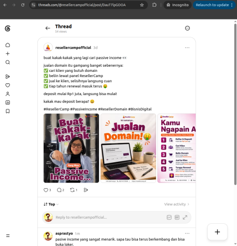Image resolution: width=237 pixels, height=246 pixels.
Task: Open View activity link
Action: pos(177,204)
